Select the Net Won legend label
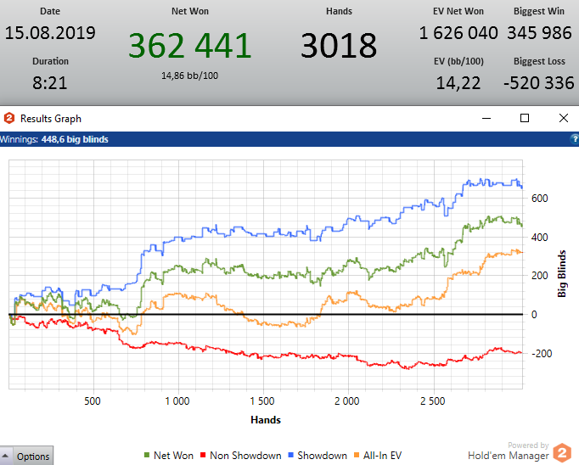 173,456
